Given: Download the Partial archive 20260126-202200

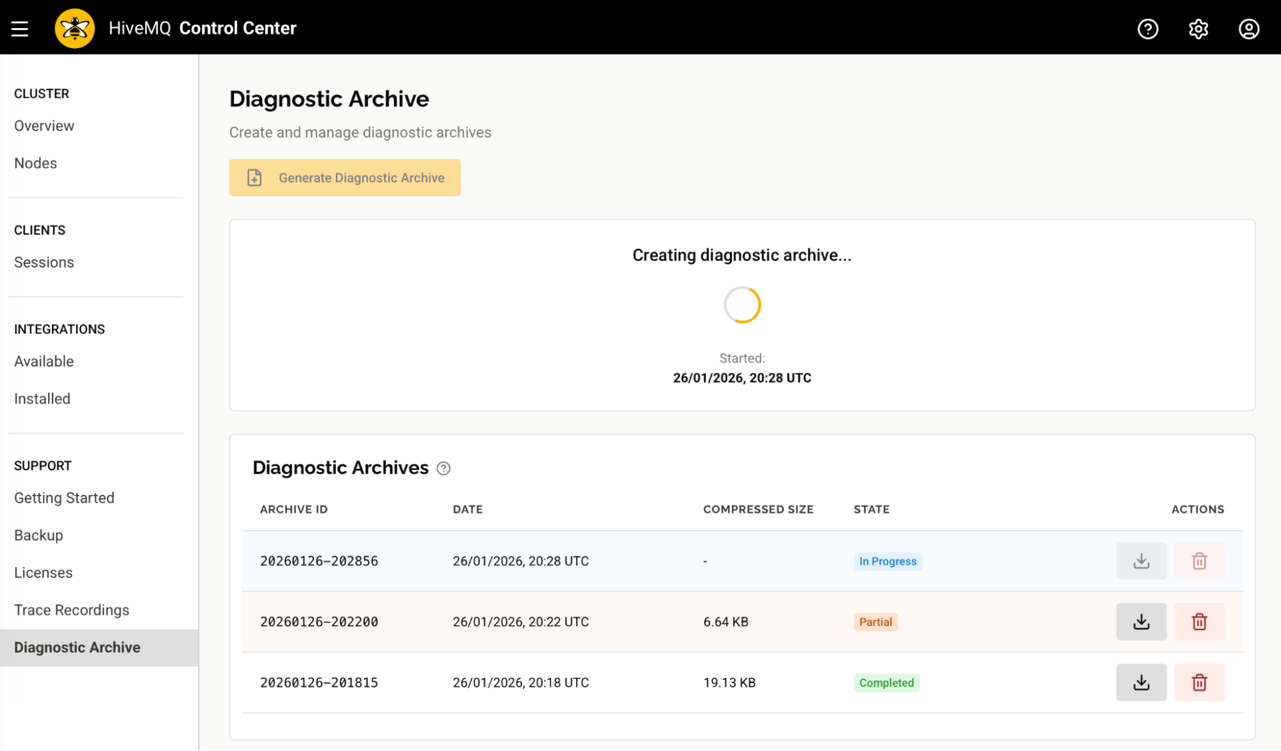Looking at the screenshot, I should pyautogui.click(x=1141, y=622).
